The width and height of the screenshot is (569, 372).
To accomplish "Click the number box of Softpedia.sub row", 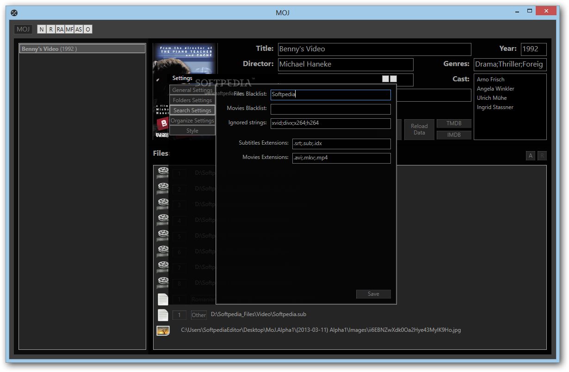I will (x=179, y=315).
